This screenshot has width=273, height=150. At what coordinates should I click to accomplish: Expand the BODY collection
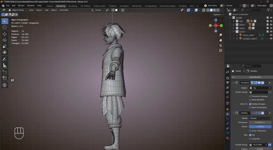pos(234,25)
